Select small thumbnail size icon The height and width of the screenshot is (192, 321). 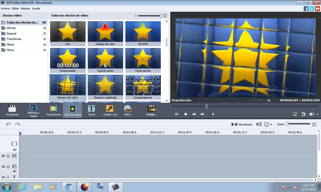point(136,15)
